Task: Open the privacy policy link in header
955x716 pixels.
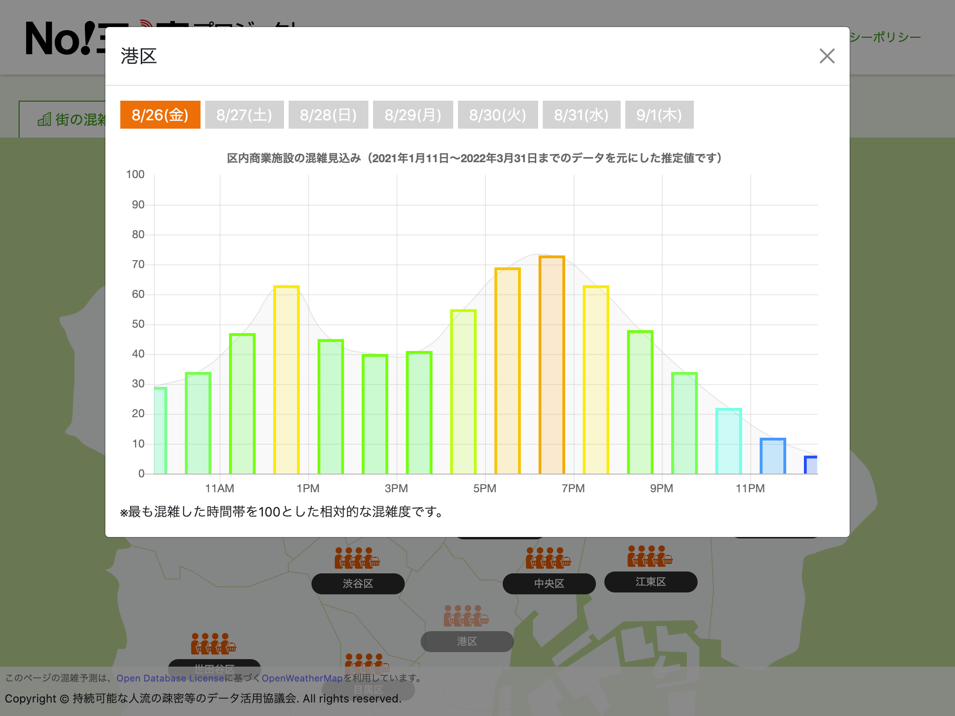Action: click(x=885, y=37)
